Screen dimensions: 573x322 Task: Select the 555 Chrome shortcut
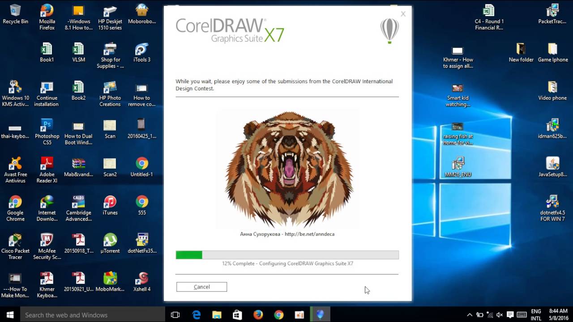click(x=142, y=205)
